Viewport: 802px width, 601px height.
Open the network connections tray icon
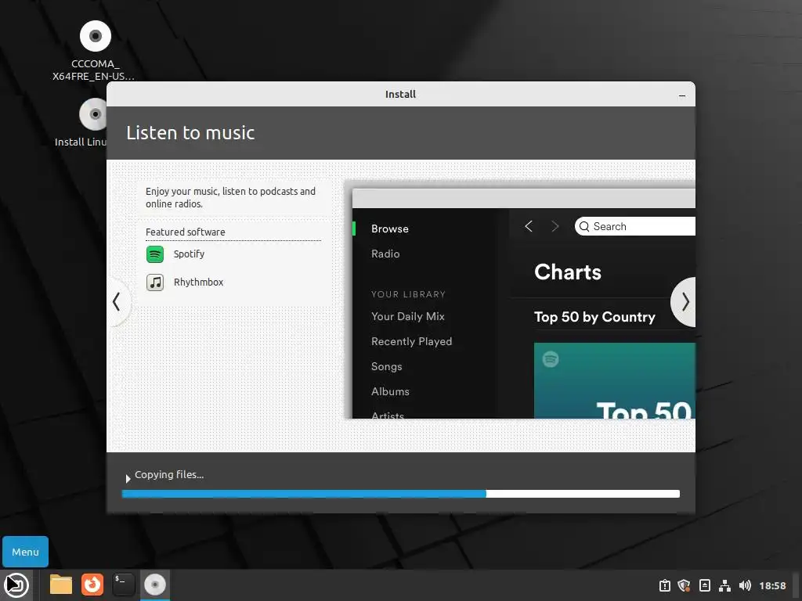click(724, 585)
